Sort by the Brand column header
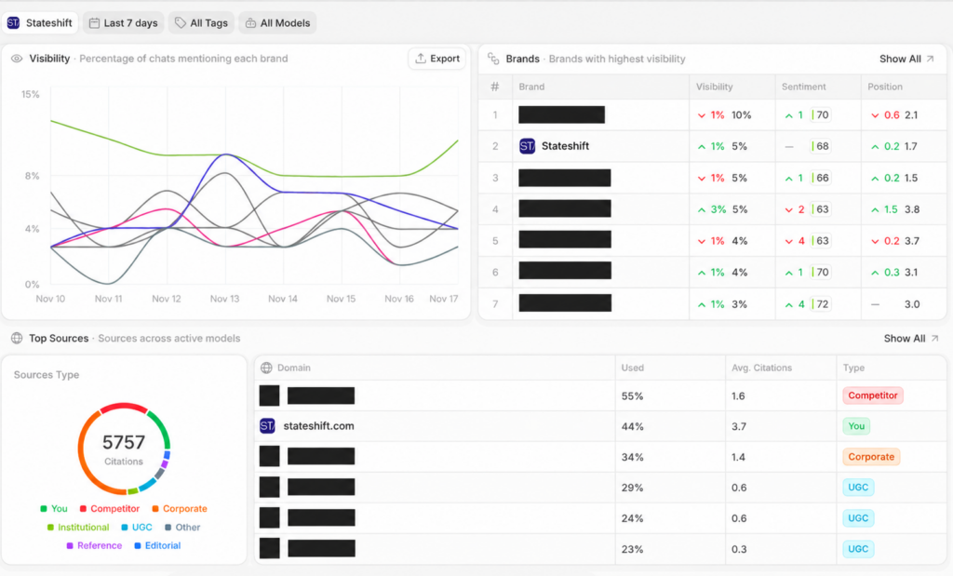 point(531,87)
